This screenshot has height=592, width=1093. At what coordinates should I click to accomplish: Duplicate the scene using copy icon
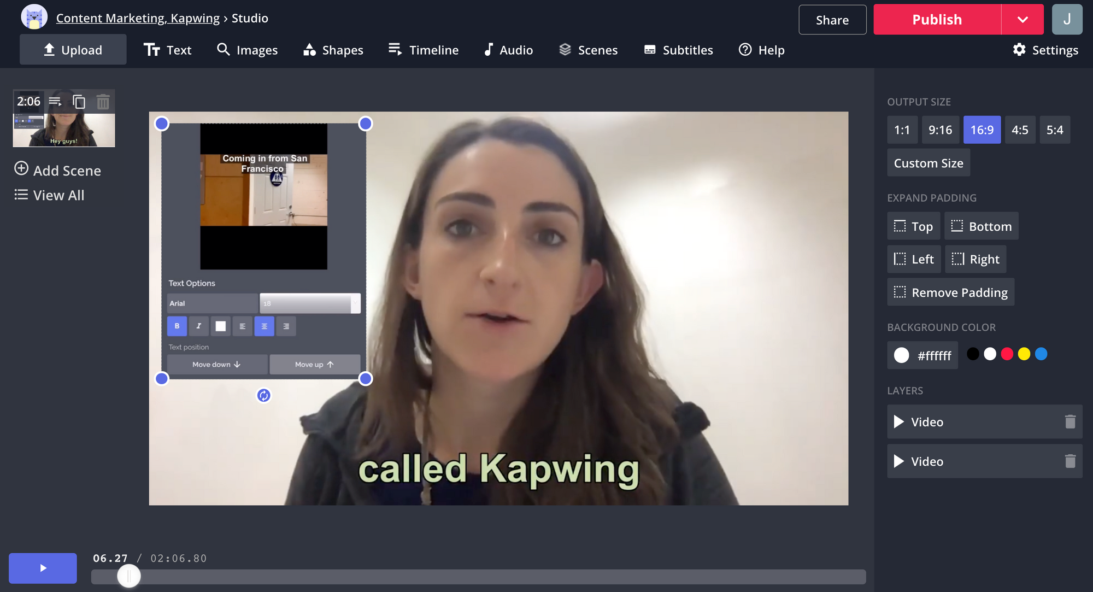(79, 102)
